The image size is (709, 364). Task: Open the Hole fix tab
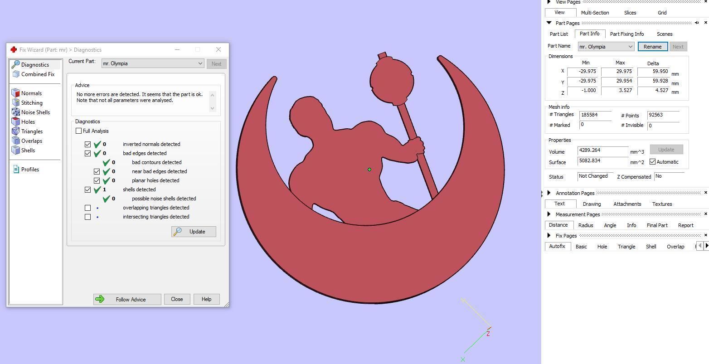pyautogui.click(x=602, y=247)
